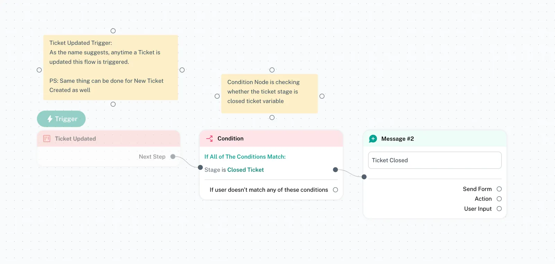
Task: Click the Message #2 input connector dot
Action: click(364, 177)
